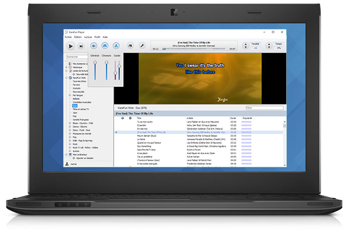Image resolution: width=348 pixels, height=238 pixels.
Task: Expand the Dance - Electro category
Action: click(70, 127)
